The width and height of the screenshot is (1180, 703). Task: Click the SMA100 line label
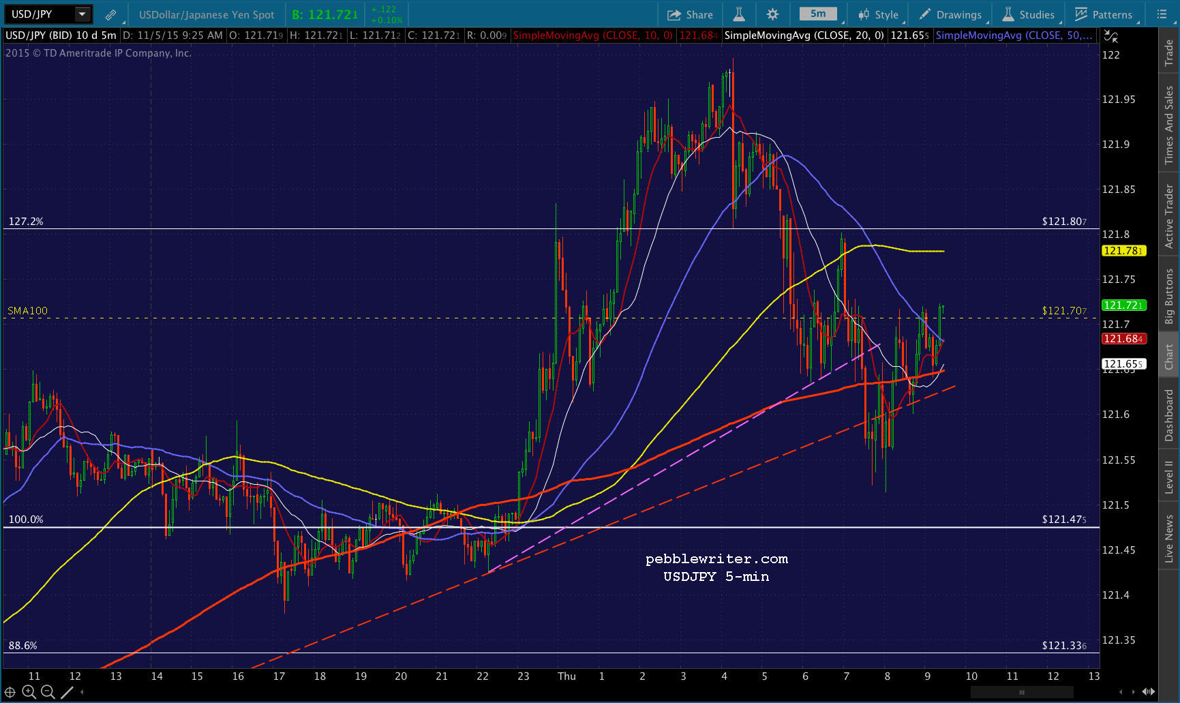coord(28,311)
